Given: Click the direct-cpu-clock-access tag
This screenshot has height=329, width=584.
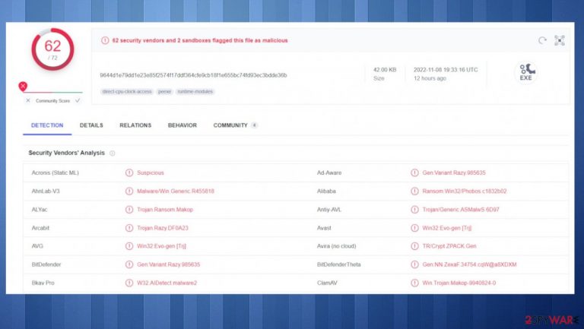Looking at the screenshot, I should [x=127, y=91].
